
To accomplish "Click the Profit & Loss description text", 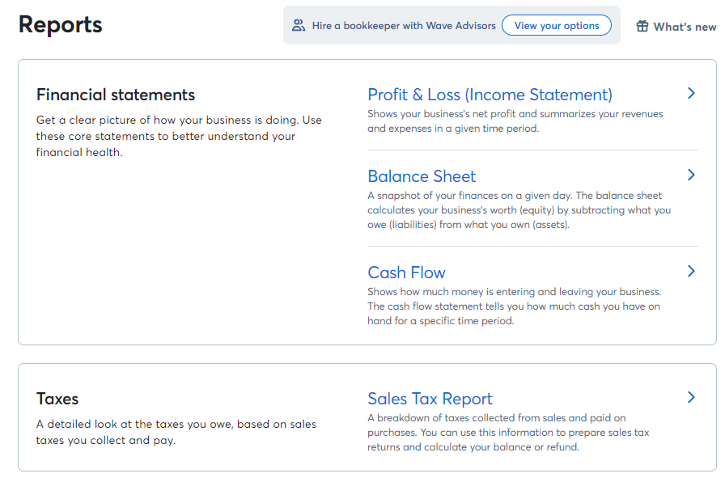I will coord(515,121).
